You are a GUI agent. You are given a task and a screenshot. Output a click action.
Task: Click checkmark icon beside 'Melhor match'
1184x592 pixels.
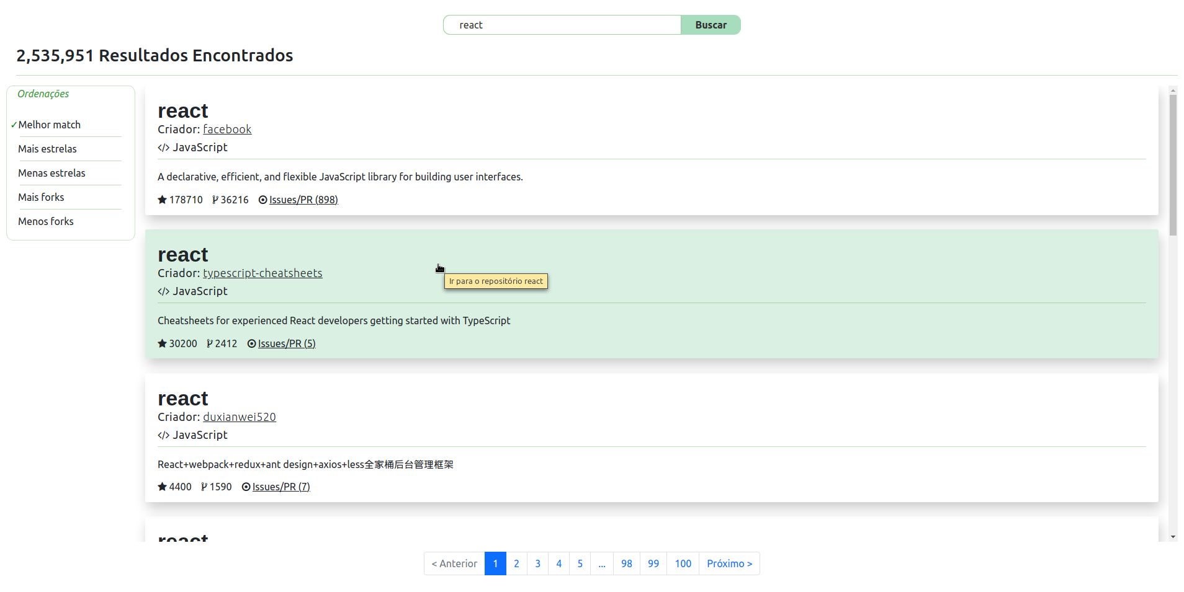coord(14,125)
